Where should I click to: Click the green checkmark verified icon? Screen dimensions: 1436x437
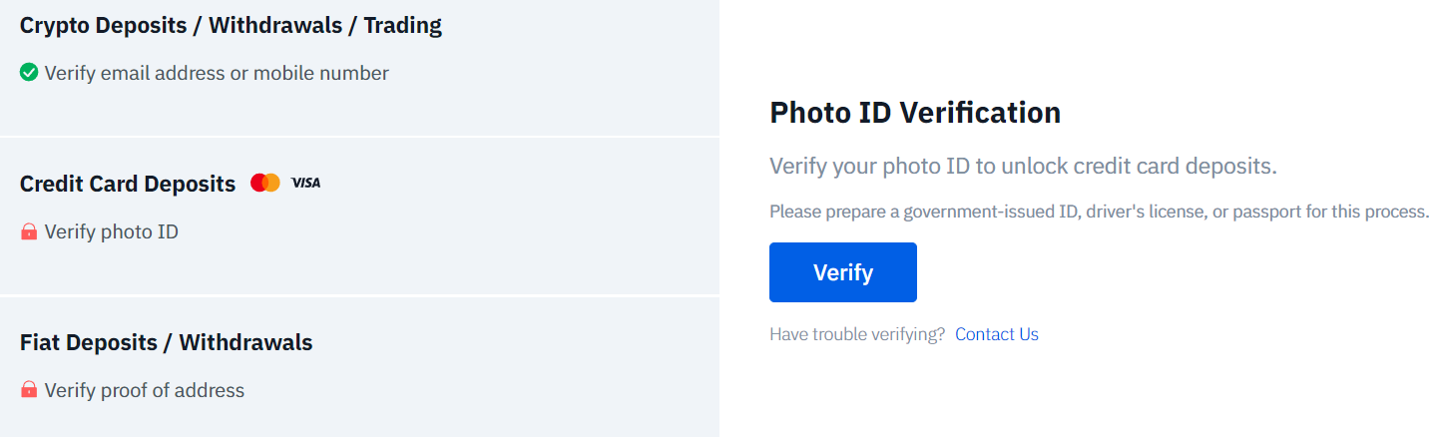click(x=29, y=72)
